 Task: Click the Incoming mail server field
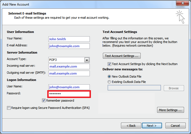[x=69, y=66]
